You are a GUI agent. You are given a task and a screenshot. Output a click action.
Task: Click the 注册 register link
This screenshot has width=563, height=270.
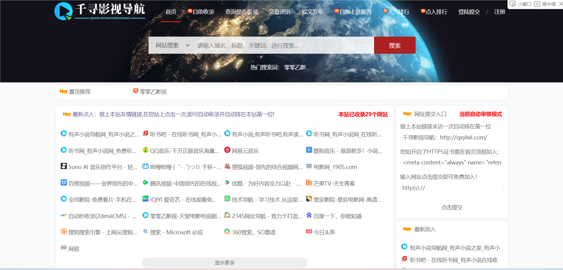pyautogui.click(x=500, y=12)
